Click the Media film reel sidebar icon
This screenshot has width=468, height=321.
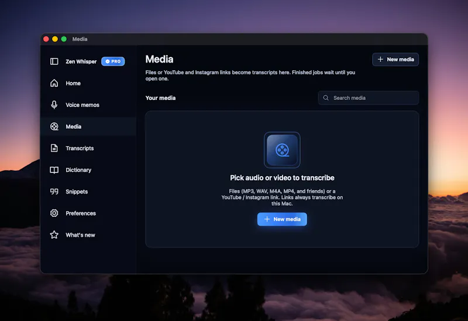(x=54, y=126)
